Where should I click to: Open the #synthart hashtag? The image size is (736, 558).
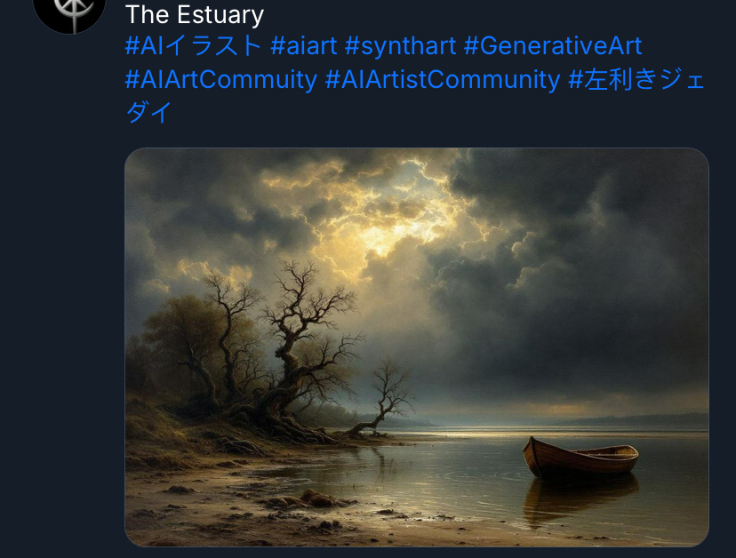tap(400, 45)
